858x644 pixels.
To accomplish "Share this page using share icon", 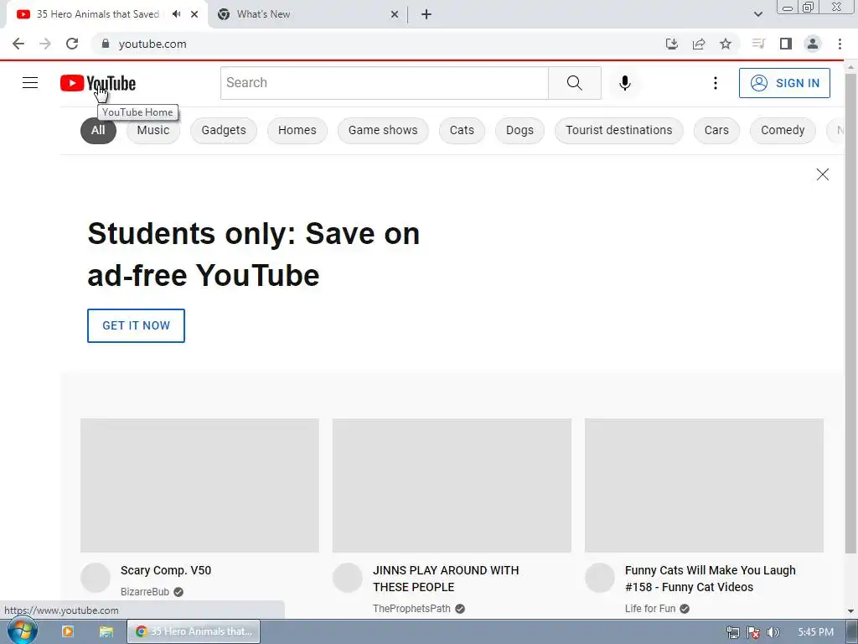I will click(699, 44).
